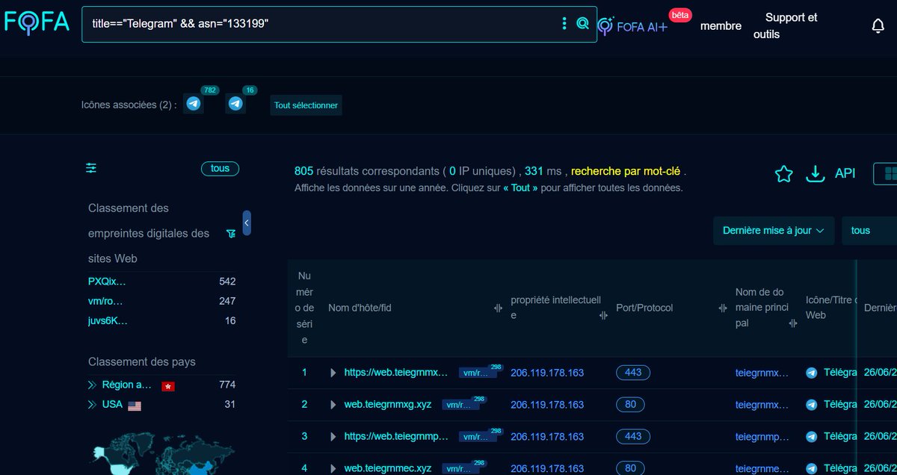The image size is (897, 475).
Task: Collapse the left sidebar panel arrow
Action: 247,223
